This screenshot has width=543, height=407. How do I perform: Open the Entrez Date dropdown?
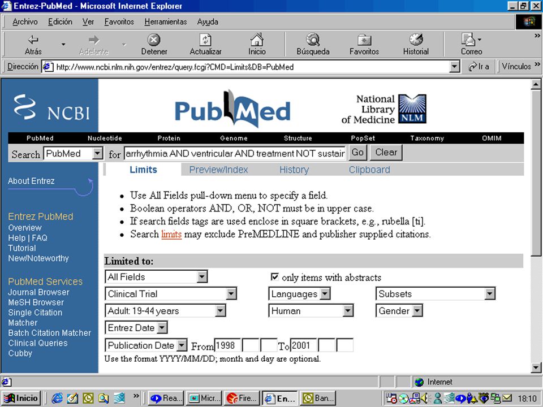(136, 328)
